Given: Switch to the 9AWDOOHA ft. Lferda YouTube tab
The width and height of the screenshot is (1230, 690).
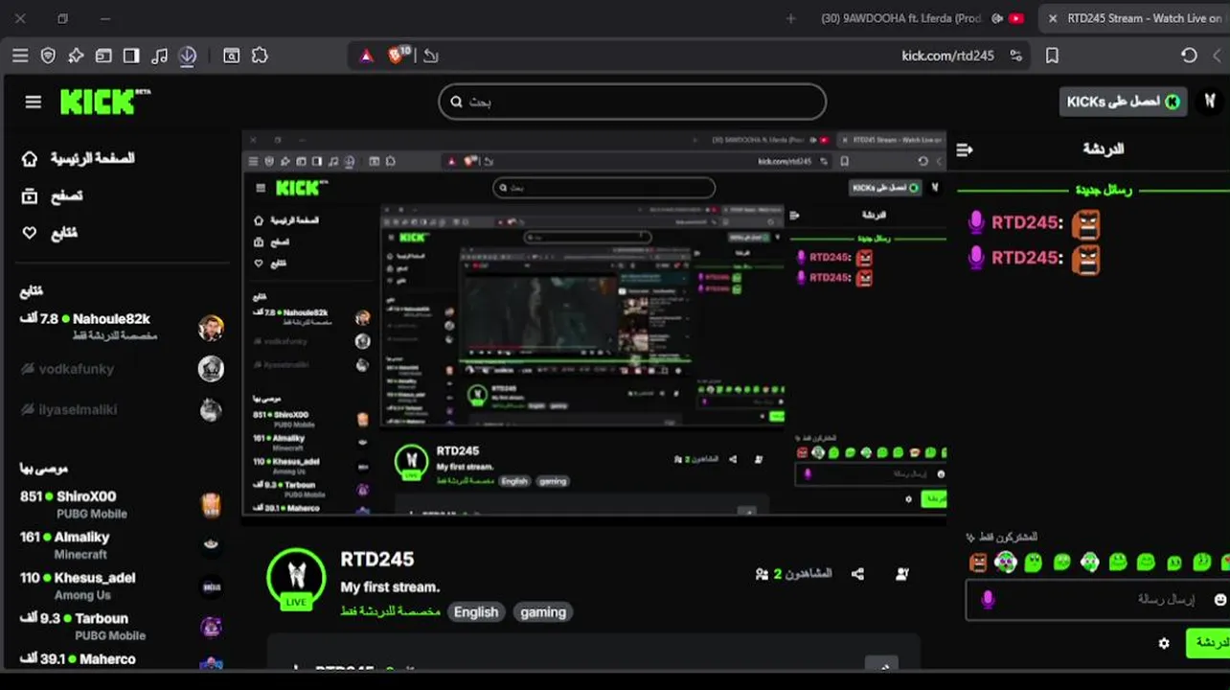Looking at the screenshot, I should (x=903, y=18).
